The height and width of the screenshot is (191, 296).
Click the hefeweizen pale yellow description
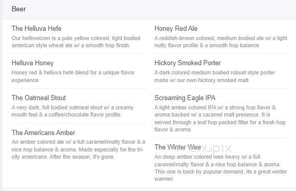[76, 42]
